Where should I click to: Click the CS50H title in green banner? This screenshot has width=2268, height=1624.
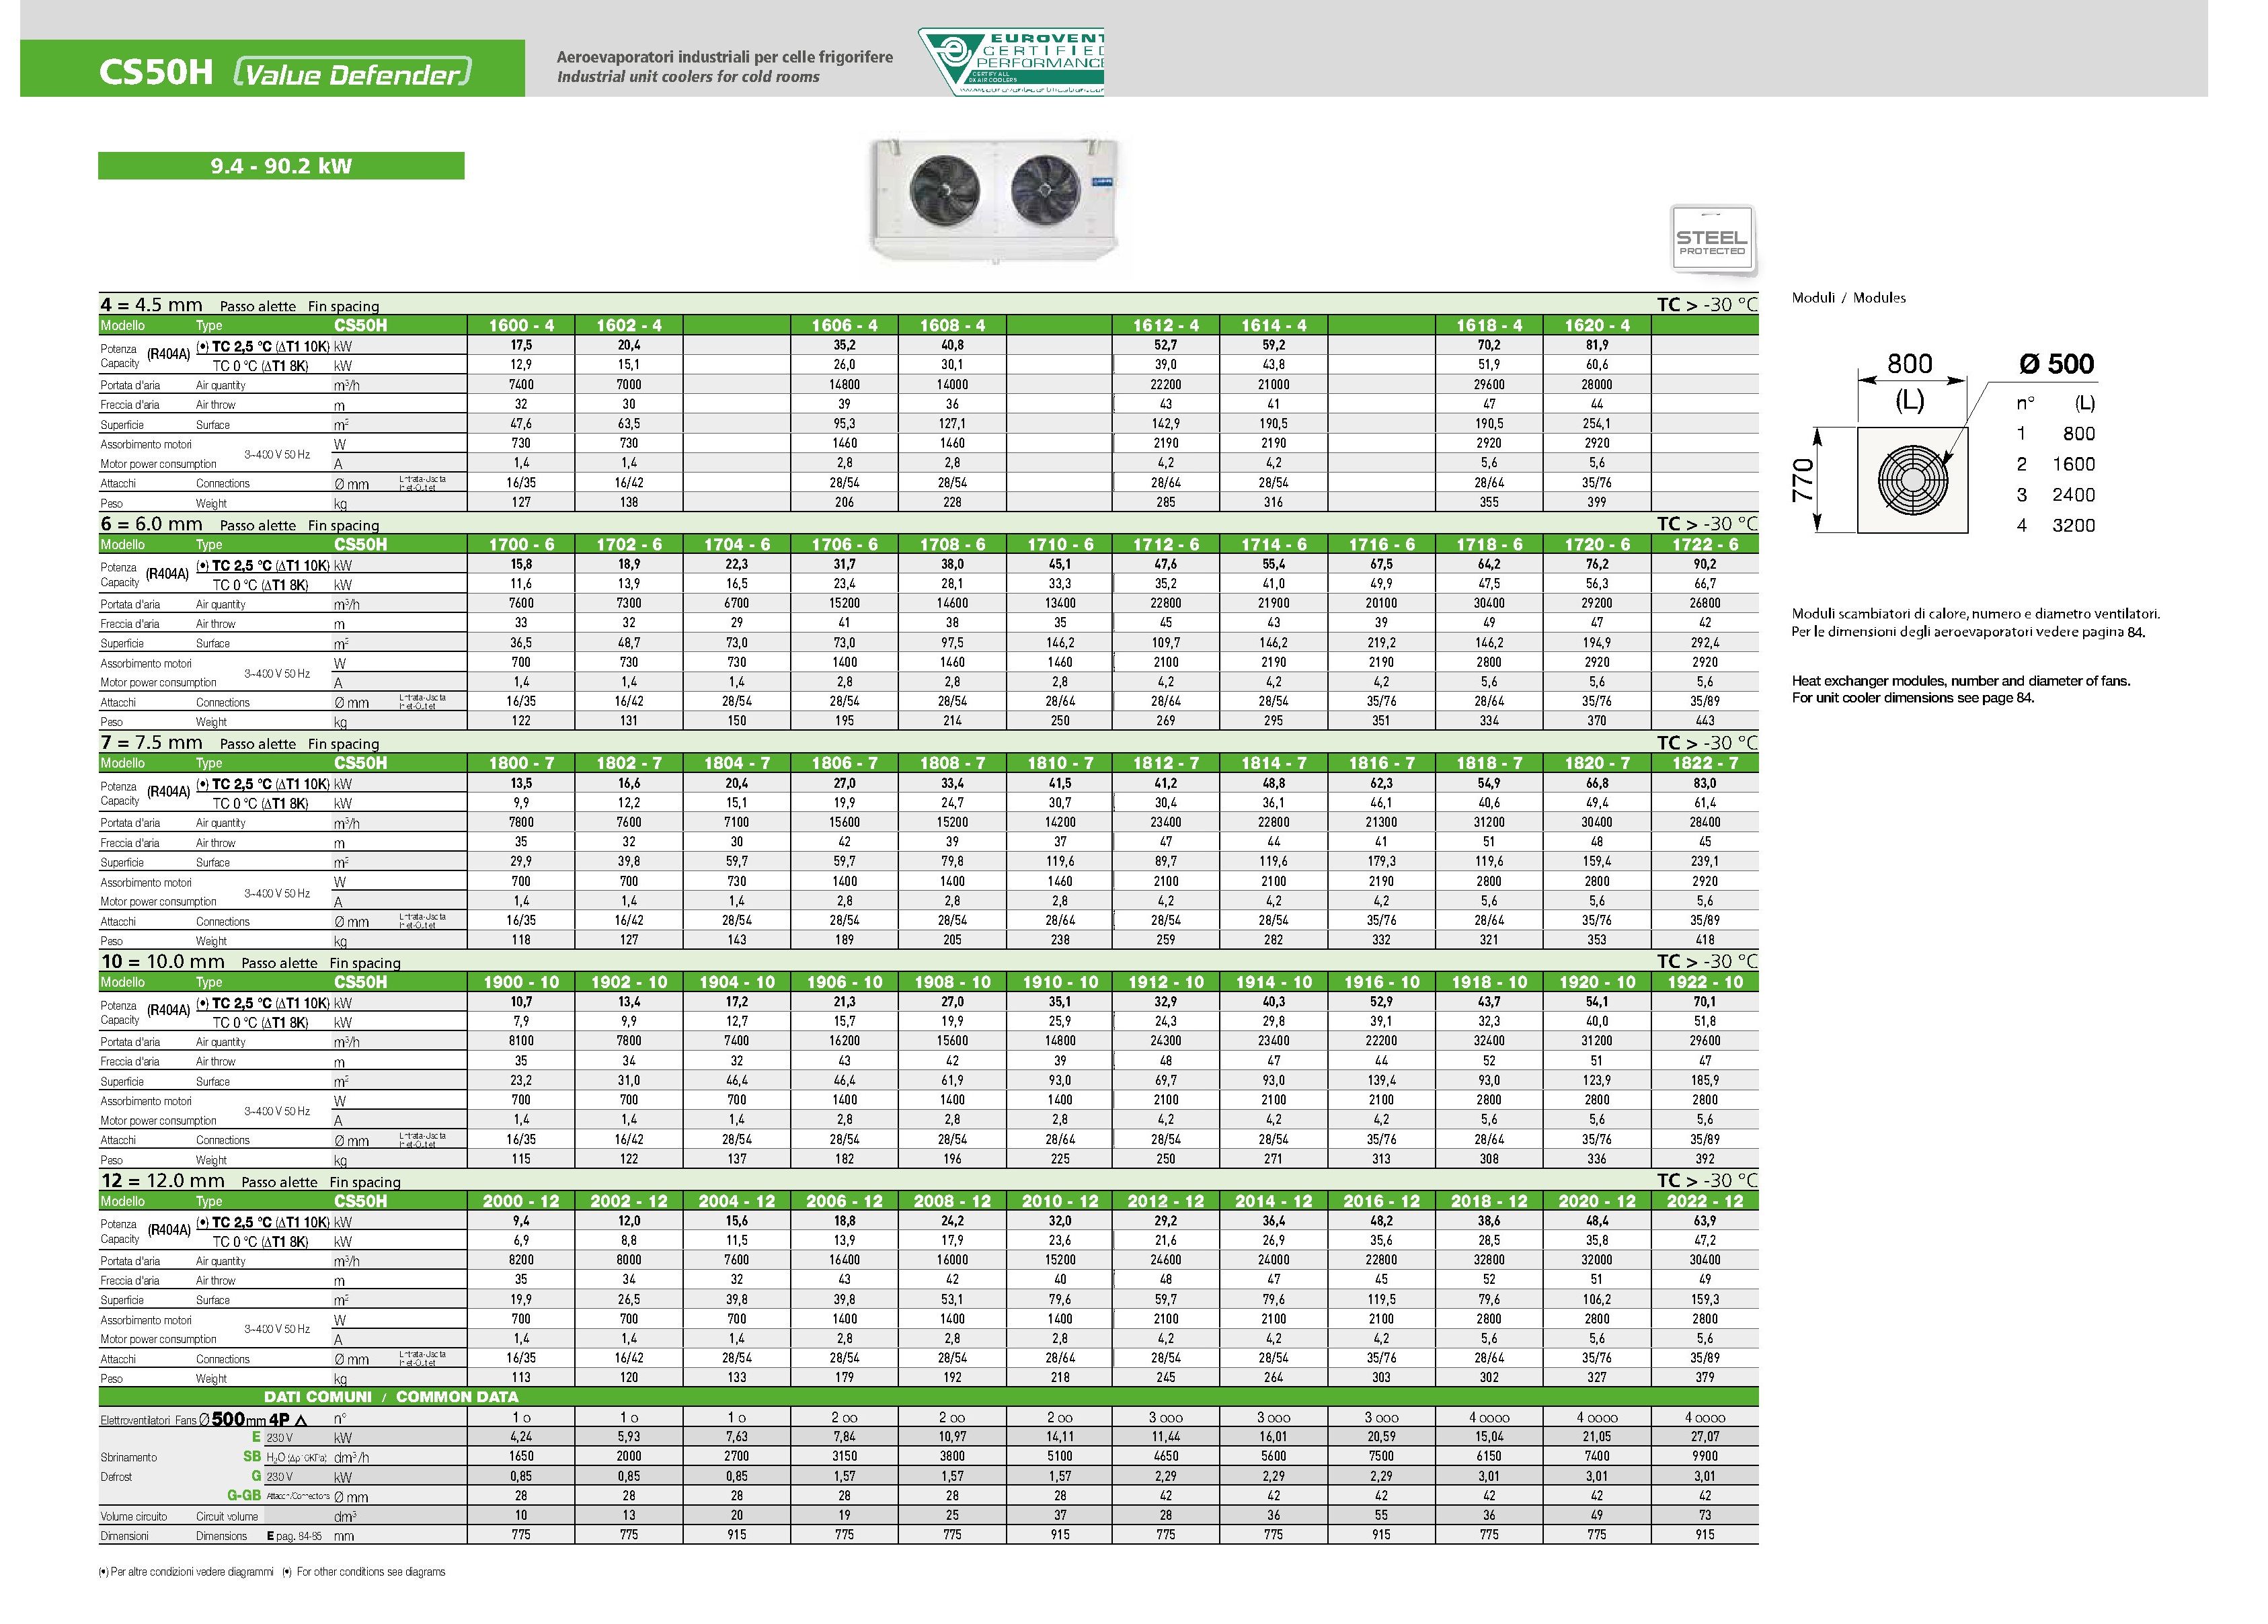155,72
